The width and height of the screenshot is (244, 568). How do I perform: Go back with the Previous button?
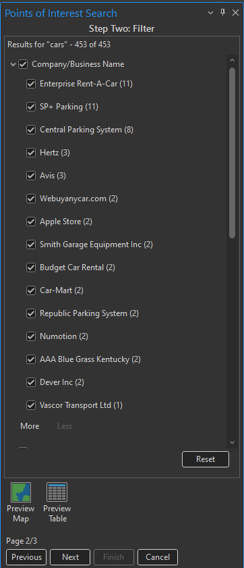point(26,557)
